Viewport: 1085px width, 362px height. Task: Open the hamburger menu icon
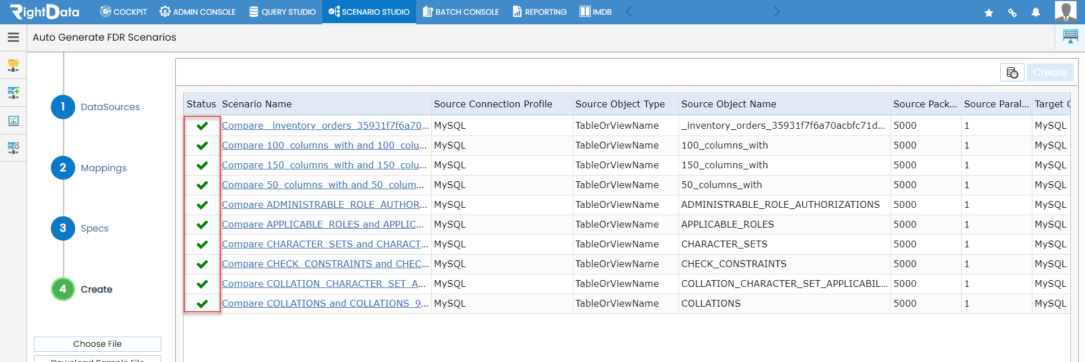pos(14,37)
